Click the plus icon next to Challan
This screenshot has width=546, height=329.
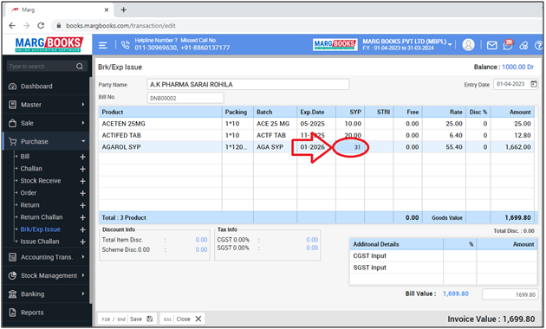point(82,169)
